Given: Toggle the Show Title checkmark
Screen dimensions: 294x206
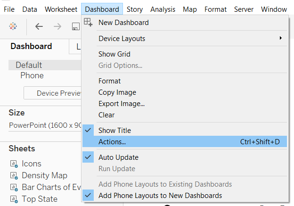Looking at the screenshot, I should (x=88, y=131).
